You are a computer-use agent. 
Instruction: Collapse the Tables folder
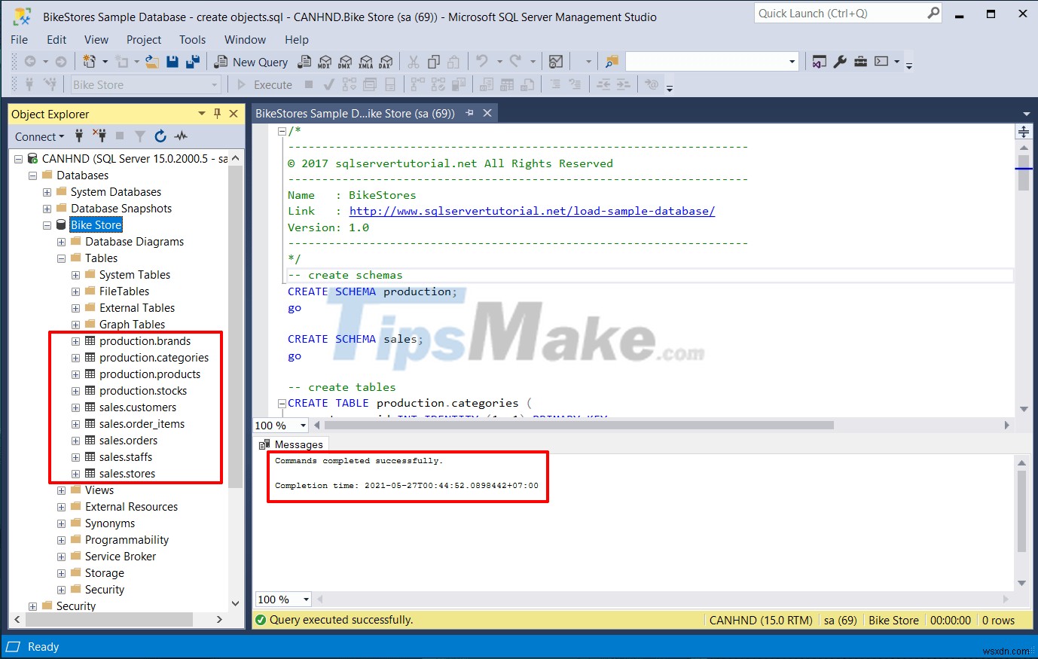pos(61,258)
